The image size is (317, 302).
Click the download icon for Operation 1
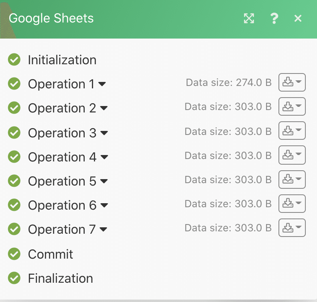point(292,82)
